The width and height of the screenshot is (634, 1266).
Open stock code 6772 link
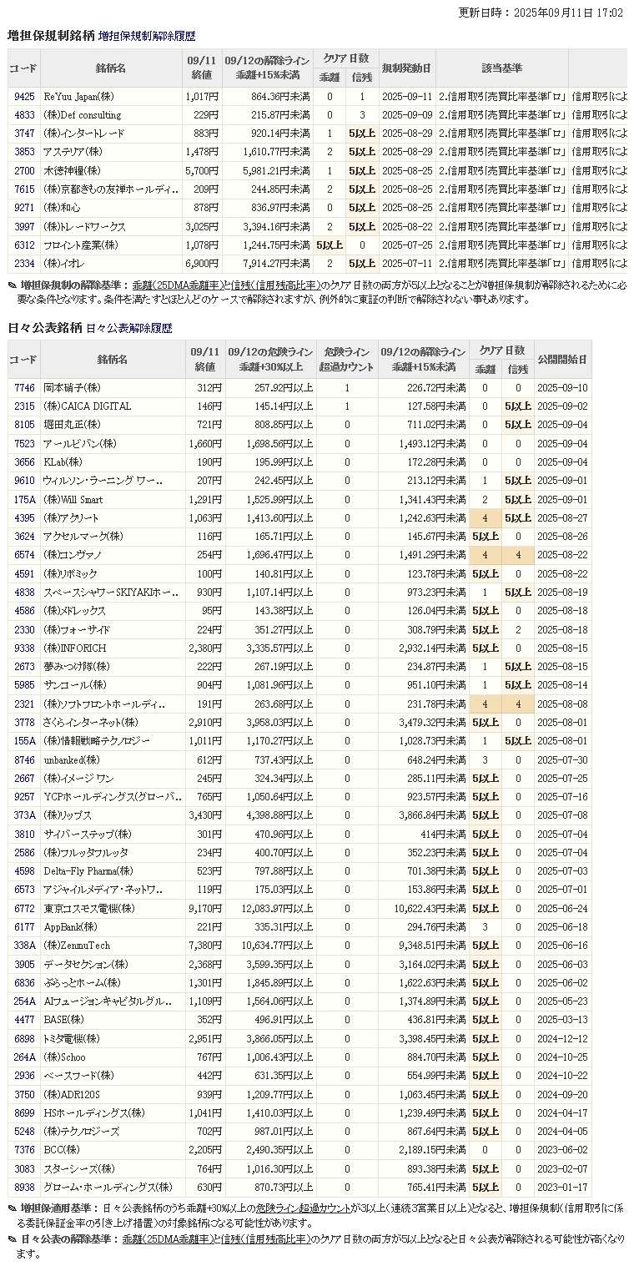click(x=24, y=909)
